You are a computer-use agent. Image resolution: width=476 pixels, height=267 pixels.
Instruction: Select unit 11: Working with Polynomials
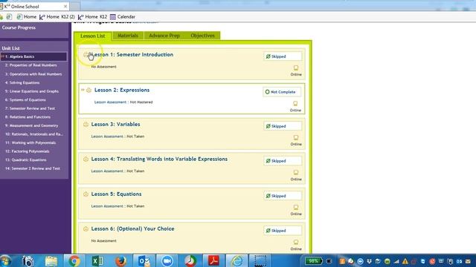pyautogui.click(x=30, y=142)
